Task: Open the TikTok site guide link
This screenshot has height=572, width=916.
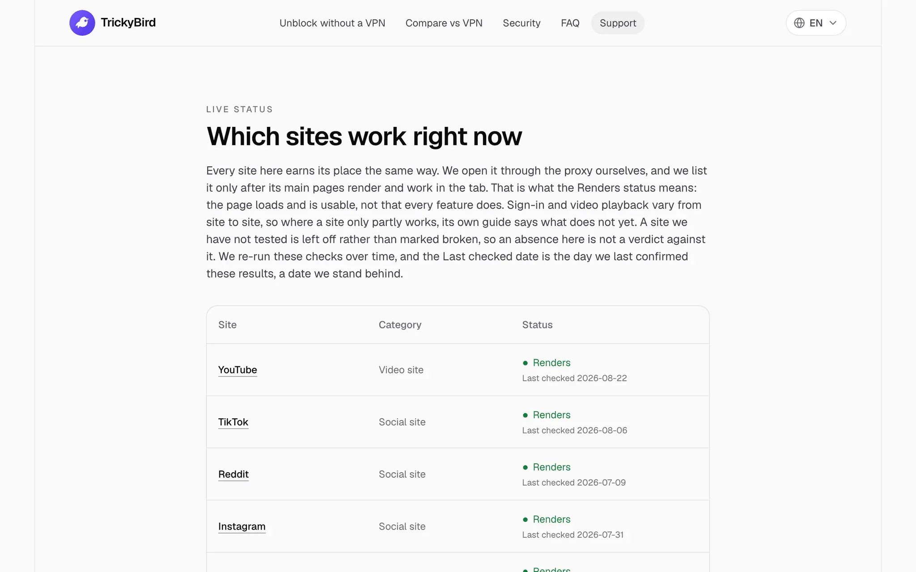Action: click(x=233, y=422)
